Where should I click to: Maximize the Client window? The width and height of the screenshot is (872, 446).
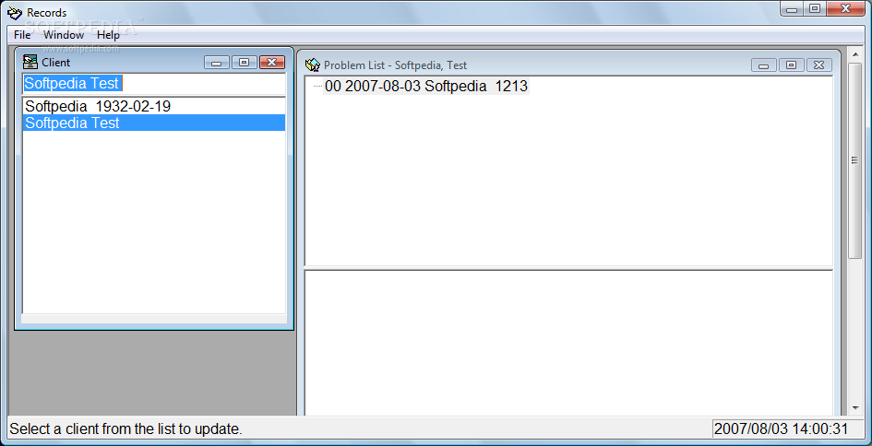(244, 63)
